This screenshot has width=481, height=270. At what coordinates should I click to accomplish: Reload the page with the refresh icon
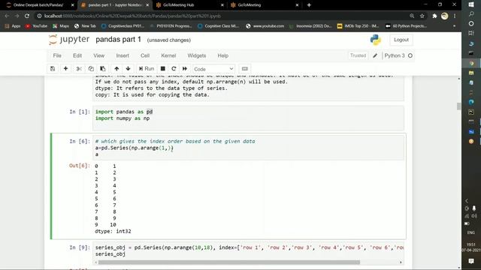(27, 16)
